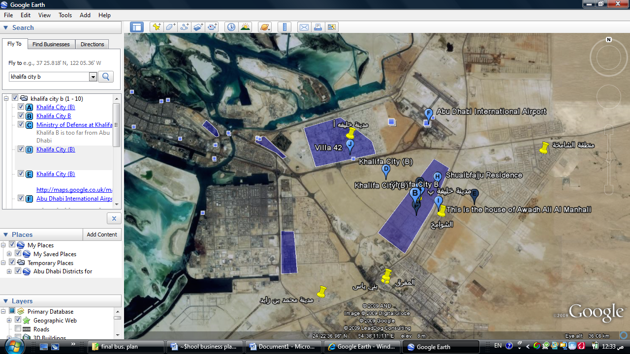The height and width of the screenshot is (354, 630).
Task: Click the Print icon in toolbar
Action: click(x=318, y=28)
